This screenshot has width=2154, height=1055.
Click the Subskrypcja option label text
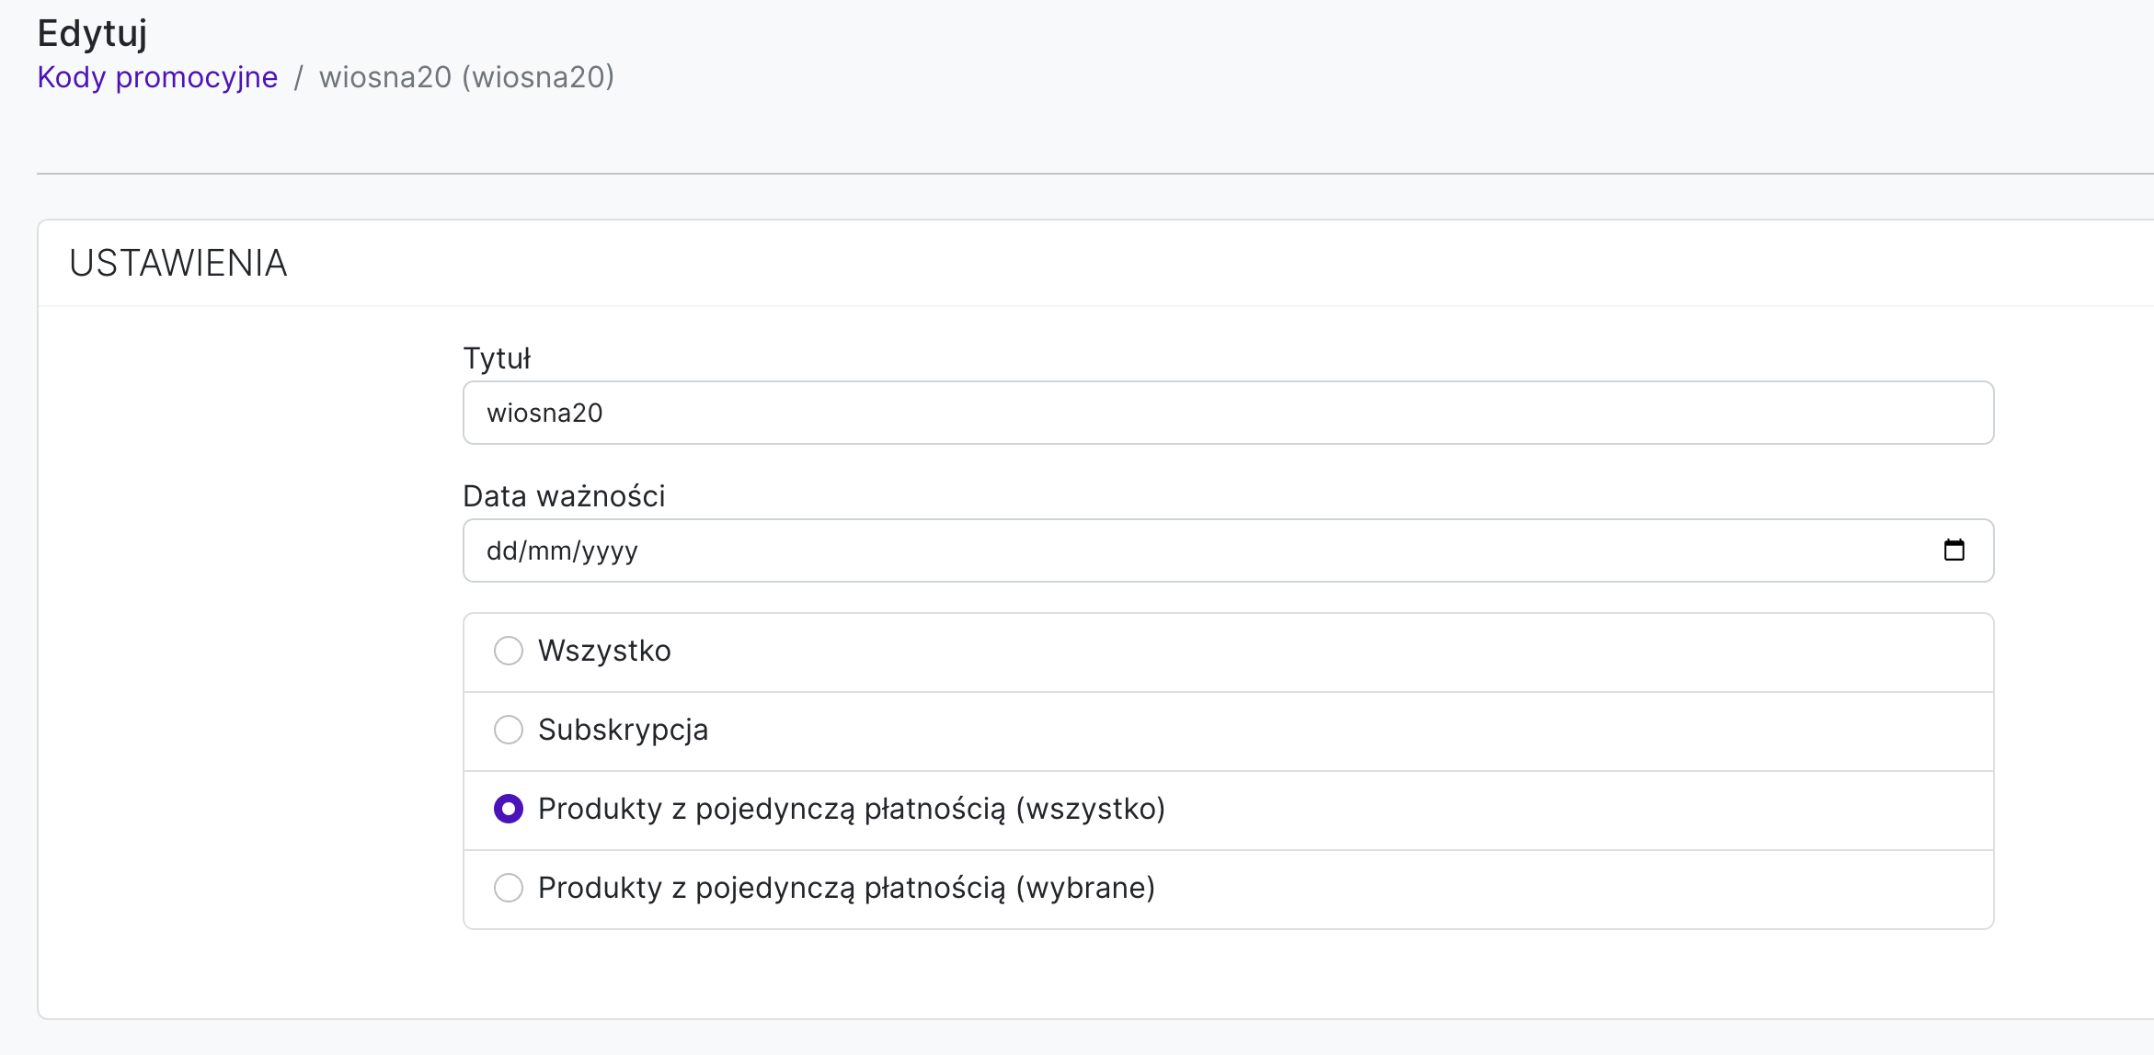tap(623, 730)
